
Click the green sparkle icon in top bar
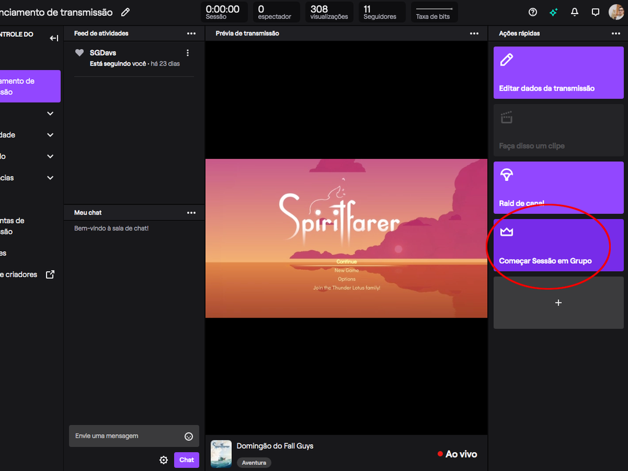(554, 12)
